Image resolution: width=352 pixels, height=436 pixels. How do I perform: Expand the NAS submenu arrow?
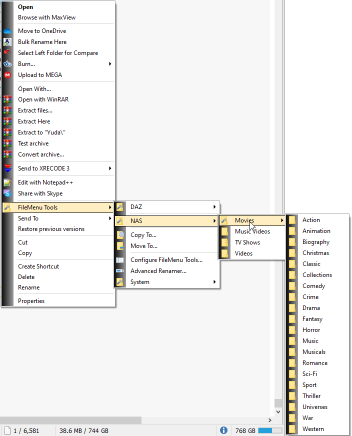214,221
